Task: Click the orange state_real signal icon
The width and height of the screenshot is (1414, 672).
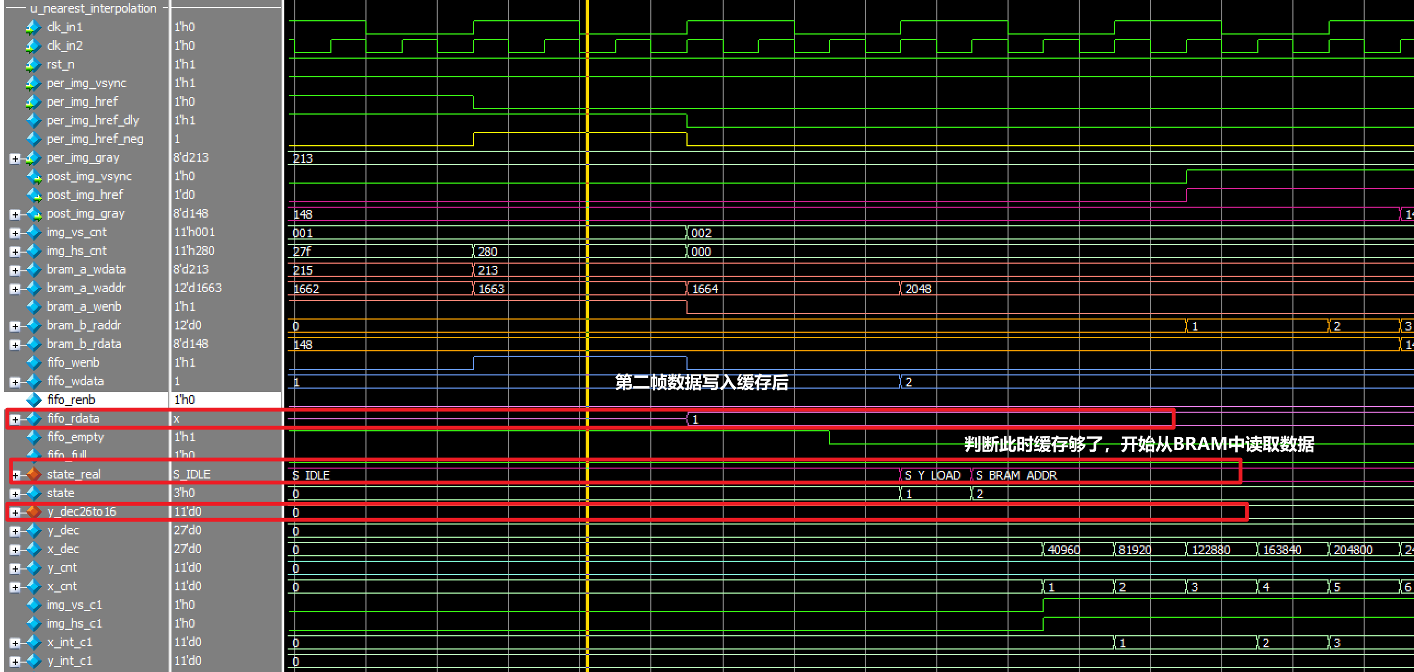Action: [34, 474]
